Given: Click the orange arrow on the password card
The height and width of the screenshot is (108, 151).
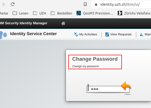Looking at the screenshot, I should [126, 86].
